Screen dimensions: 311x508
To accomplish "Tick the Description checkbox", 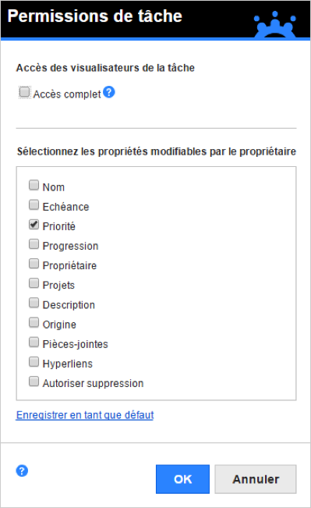I will (x=34, y=303).
